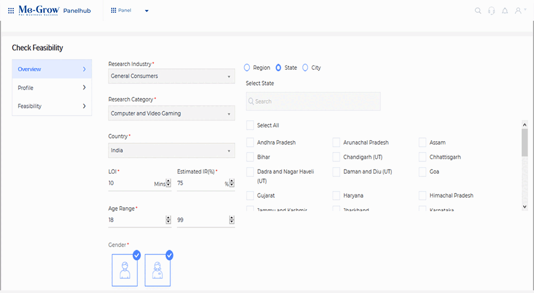This screenshot has width=534, height=293.
Task: Click the Estimated IR spinner arrows
Action: tap(232, 183)
